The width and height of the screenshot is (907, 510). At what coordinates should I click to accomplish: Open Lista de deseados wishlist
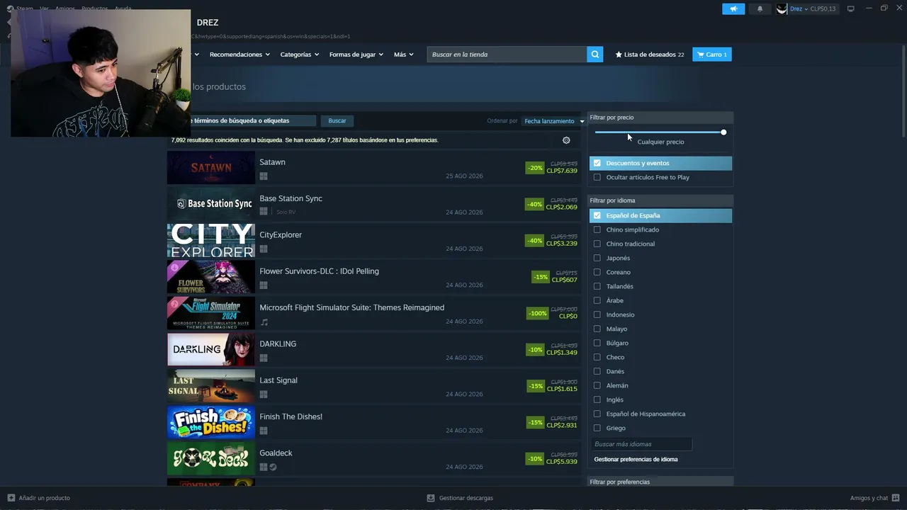650,55
